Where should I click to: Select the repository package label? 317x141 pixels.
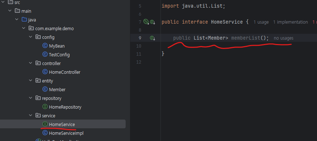pos(52,98)
